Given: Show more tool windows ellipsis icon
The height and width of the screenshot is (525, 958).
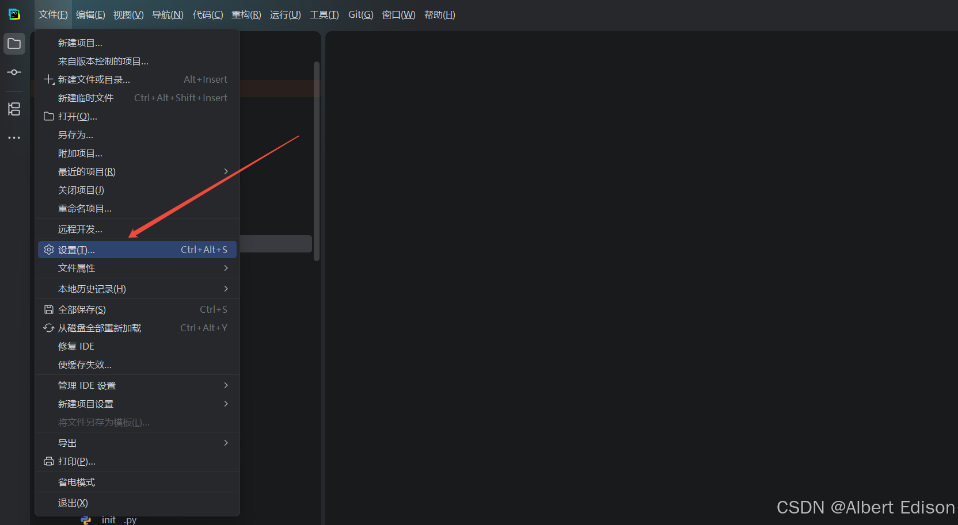Looking at the screenshot, I should (x=14, y=138).
